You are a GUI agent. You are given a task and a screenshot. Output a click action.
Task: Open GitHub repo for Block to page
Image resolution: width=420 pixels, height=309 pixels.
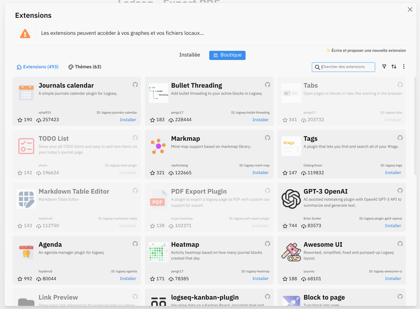coord(400,296)
